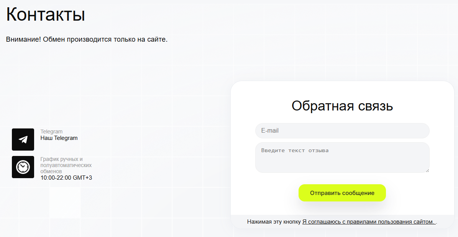Click the График ручных и полуавтоматических обменов label
The image size is (458, 237).
point(66,165)
